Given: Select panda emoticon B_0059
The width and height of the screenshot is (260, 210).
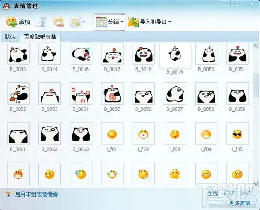Looking at the screenshot, I should pyautogui.click(x=238, y=94).
